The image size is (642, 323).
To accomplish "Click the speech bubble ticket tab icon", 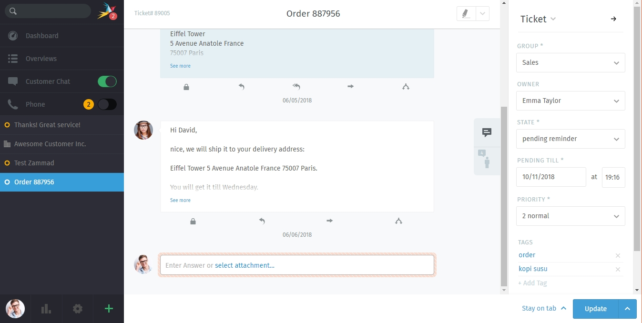I will coord(487,132).
